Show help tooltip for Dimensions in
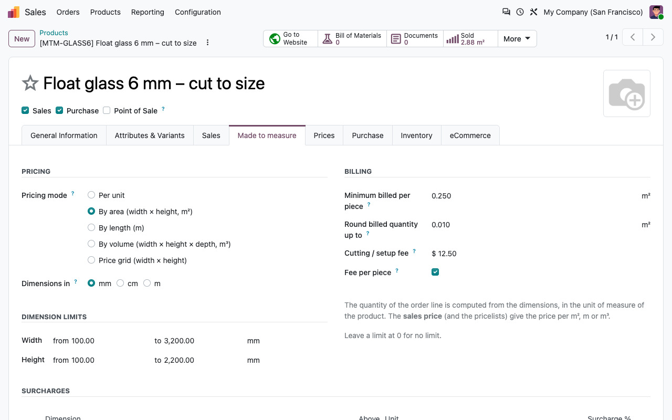 76,281
